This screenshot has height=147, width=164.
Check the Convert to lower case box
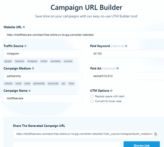pos(92,101)
